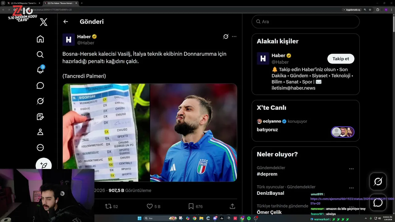Click the X logo in the sidebar
This screenshot has width=395, height=222.
click(x=44, y=22)
